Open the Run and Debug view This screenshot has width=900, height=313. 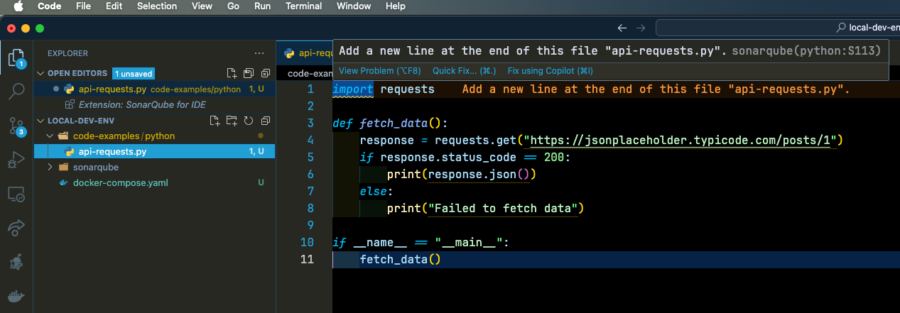tap(17, 160)
